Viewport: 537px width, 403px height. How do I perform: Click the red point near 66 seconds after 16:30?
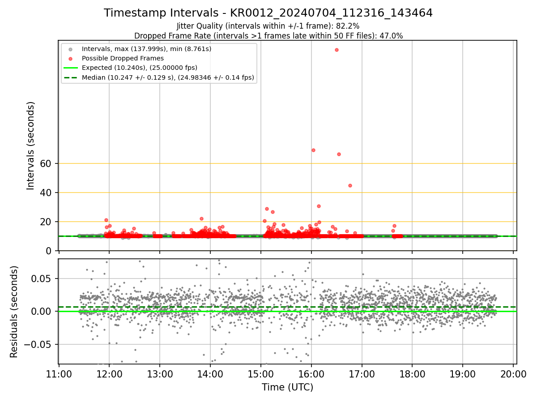pos(339,154)
